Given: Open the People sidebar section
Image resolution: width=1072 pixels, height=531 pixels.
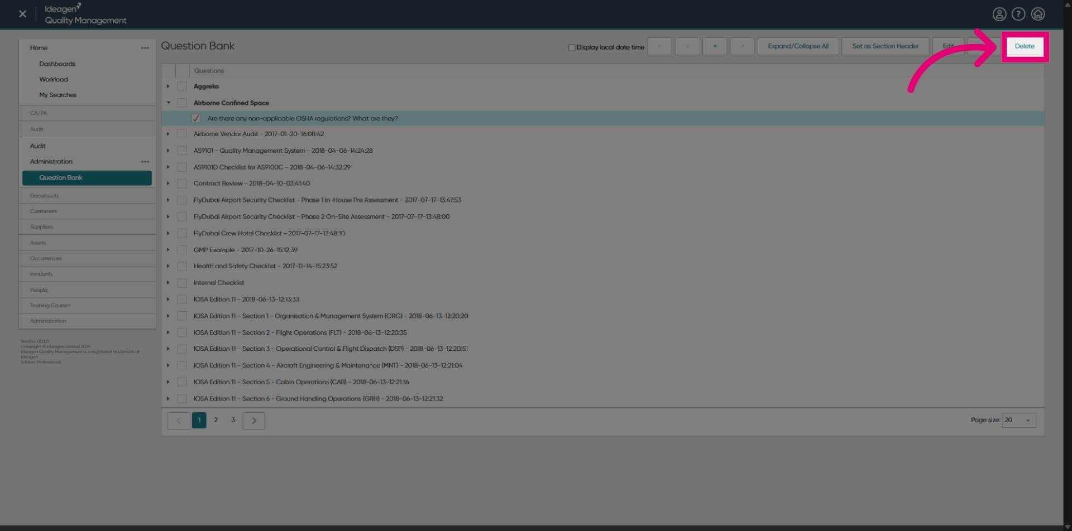Looking at the screenshot, I should (x=87, y=290).
